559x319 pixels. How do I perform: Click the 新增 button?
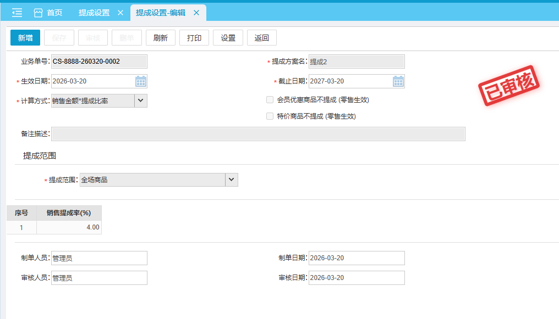[25, 38]
